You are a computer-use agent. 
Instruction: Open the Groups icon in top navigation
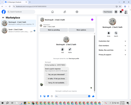pyautogui.click(x=77, y=12)
